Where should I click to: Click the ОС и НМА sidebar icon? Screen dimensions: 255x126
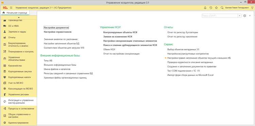pyautogui.click(x=5, y=26)
